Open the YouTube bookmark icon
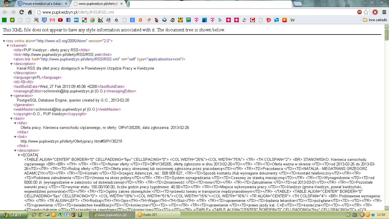 [60, 20]
